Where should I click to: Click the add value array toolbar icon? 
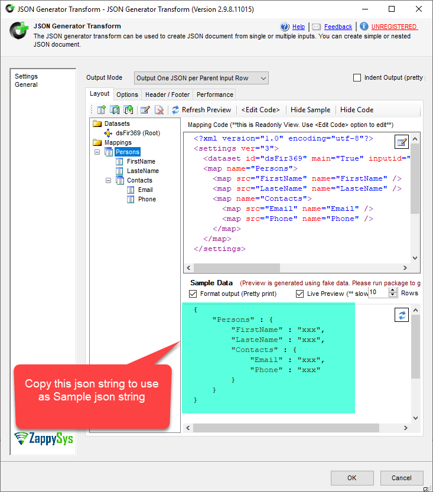tap(128, 110)
